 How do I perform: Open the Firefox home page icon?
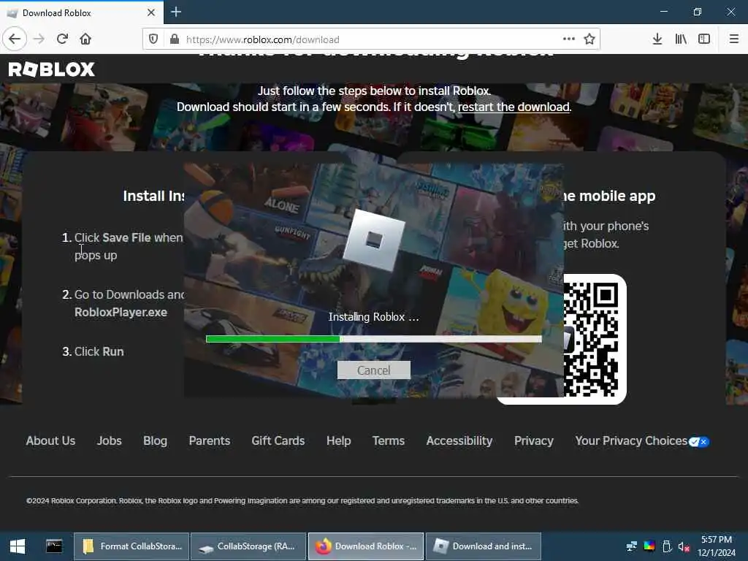(85, 39)
